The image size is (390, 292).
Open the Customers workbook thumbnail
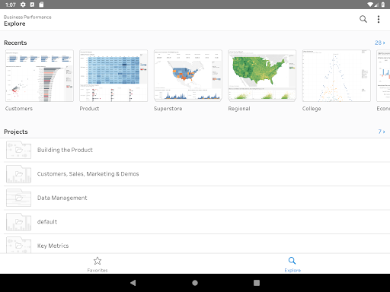coord(40,76)
